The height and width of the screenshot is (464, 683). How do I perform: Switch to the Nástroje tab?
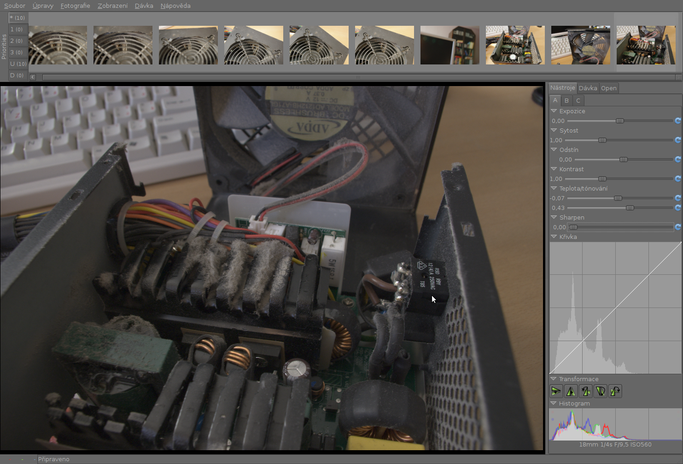562,87
